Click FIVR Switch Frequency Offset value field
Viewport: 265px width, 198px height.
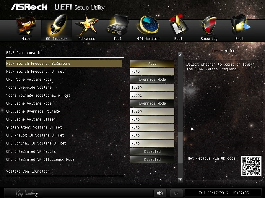(x=152, y=72)
